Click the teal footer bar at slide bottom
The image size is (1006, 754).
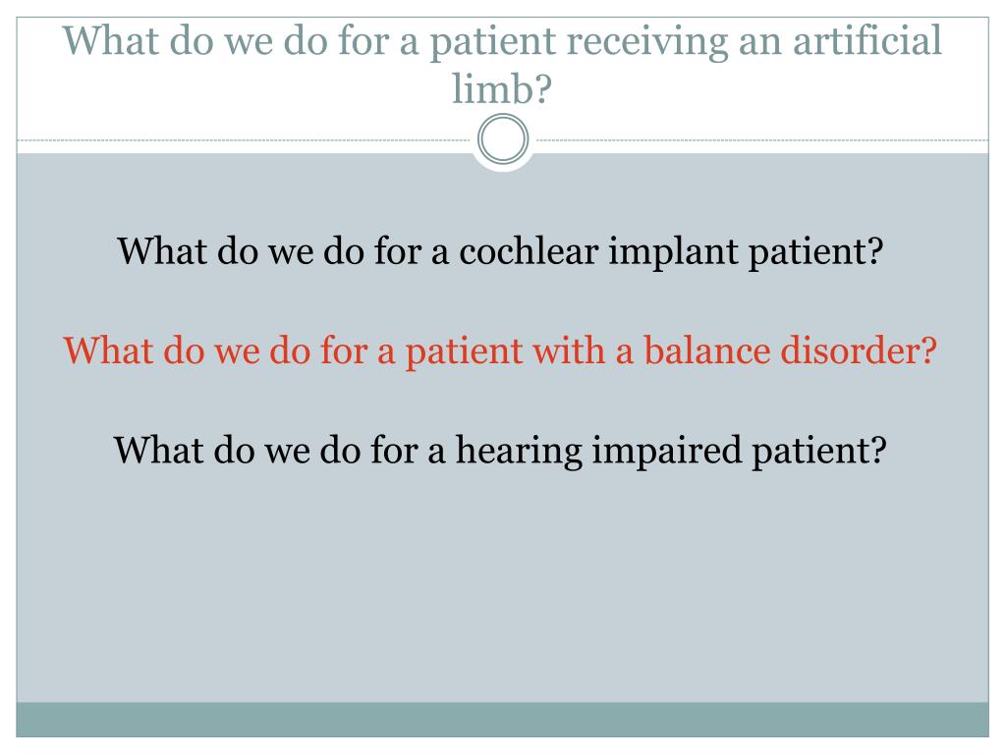click(502, 720)
